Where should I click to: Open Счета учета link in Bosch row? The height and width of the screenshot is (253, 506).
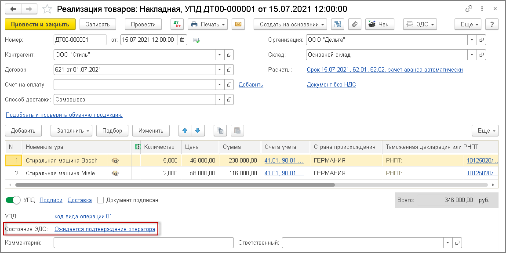pyautogui.click(x=284, y=160)
